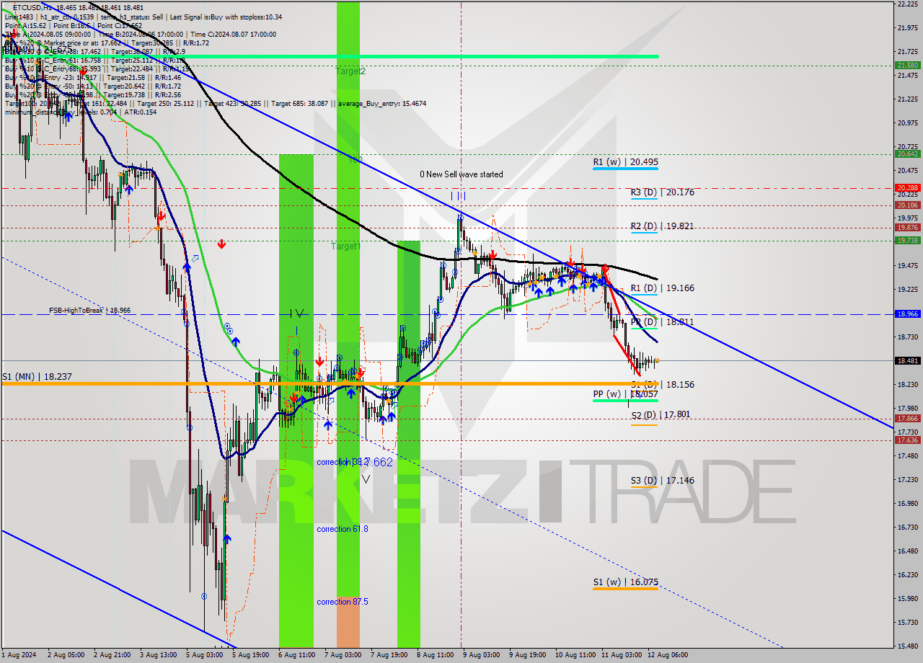The width and height of the screenshot is (923, 663).
Task: Click the 20.475 price axis label
Action: (x=907, y=170)
